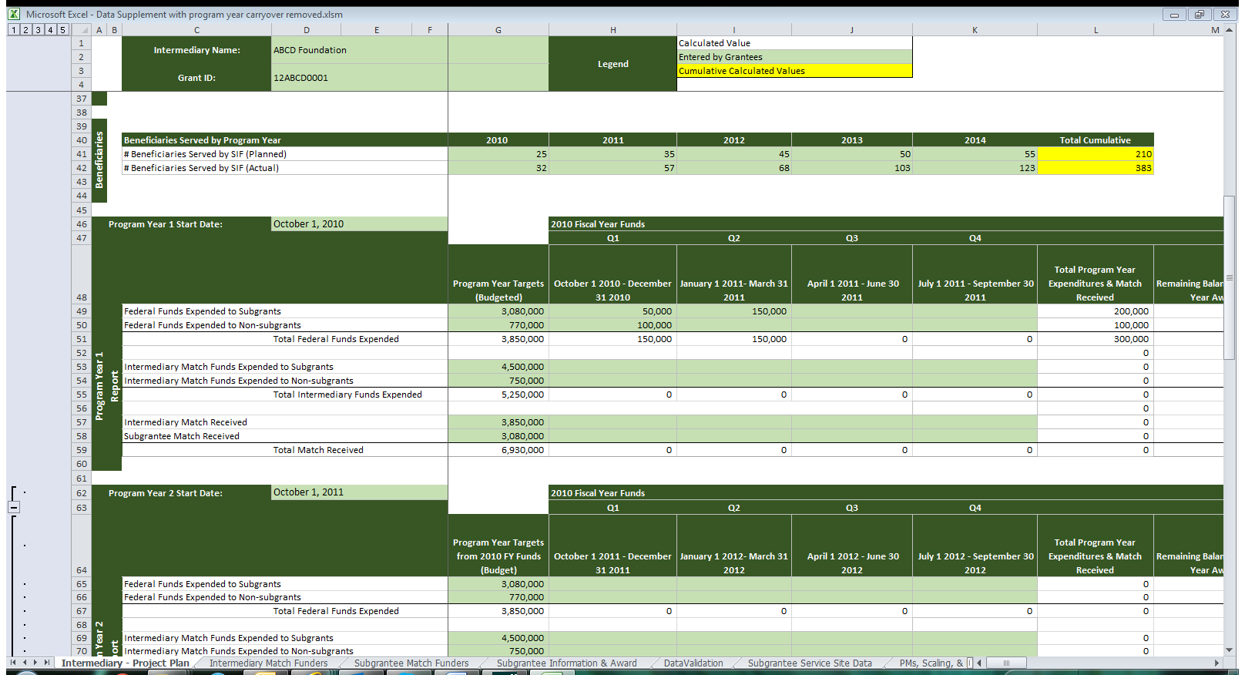1245x675 pixels.
Task: Open the DataValidation sheet tab
Action: tap(693, 663)
